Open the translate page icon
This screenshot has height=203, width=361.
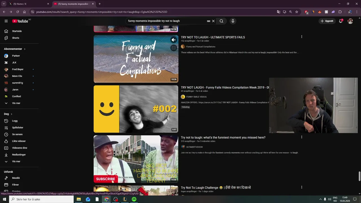tap(279, 12)
